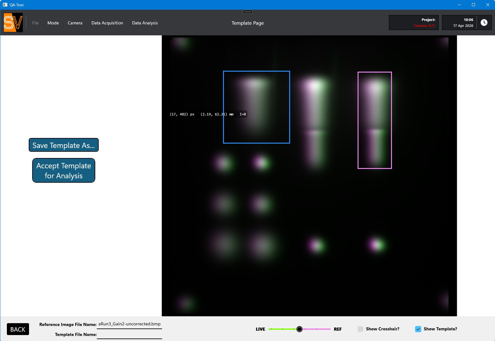Enable the Show Crosshair checkbox
Image resolution: width=495 pixels, height=341 pixels.
point(360,329)
